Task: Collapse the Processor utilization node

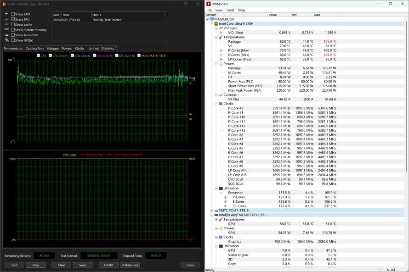Action: tap(221, 193)
